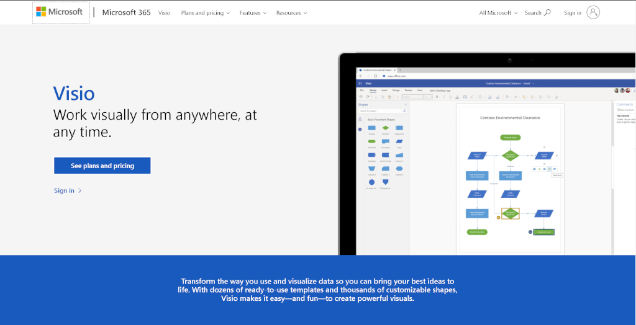Screen dimensions: 636x325
Task: Open the font name combo box in ribbon
Action: (x=413, y=97)
